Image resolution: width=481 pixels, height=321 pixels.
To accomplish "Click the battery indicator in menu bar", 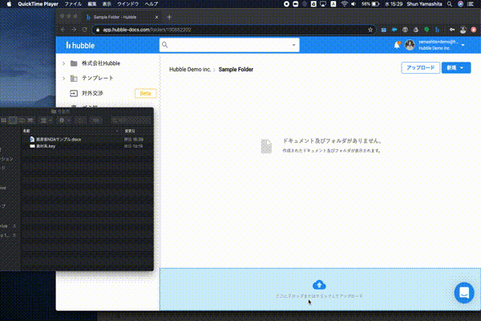I will pyautogui.click(x=370, y=4).
